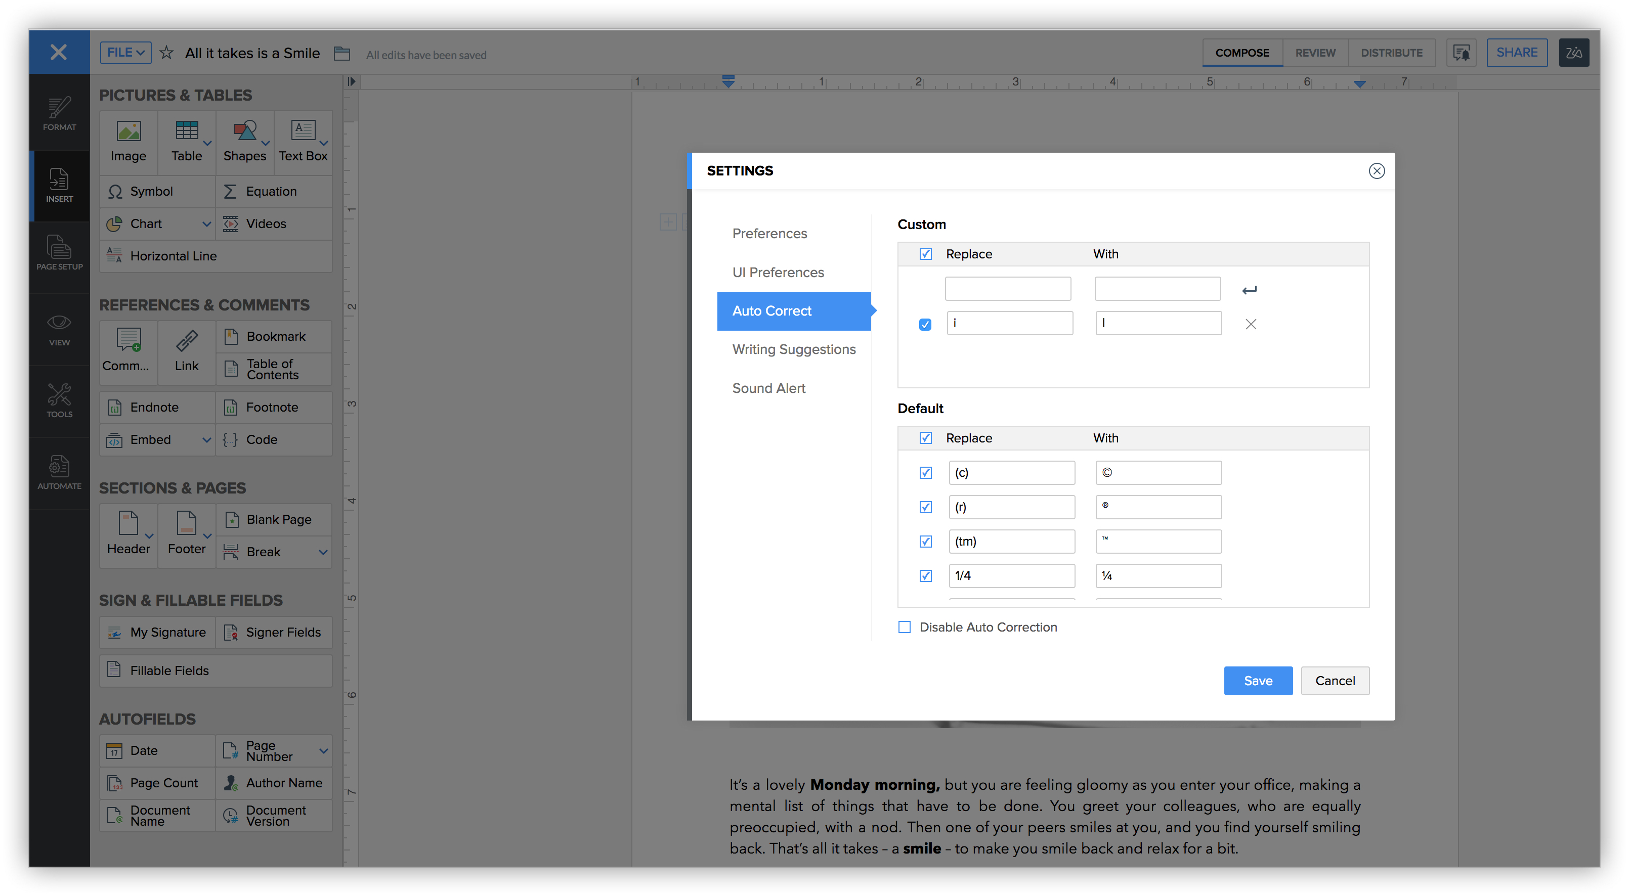Open the Tools sidebar panel

coord(60,400)
